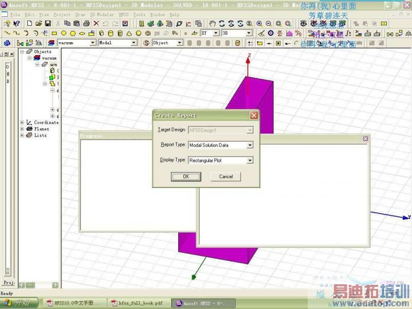Click the Zoom Out magnifier icon
The height and width of the screenshot is (309, 412).
(268, 24)
